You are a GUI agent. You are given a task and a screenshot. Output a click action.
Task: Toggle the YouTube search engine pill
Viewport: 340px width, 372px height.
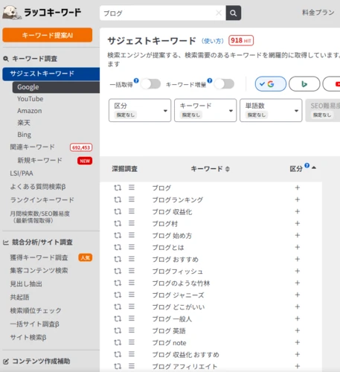coord(332,84)
